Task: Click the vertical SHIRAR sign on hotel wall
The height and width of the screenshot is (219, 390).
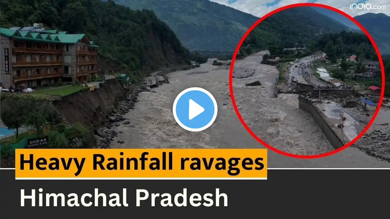Action: (6, 60)
